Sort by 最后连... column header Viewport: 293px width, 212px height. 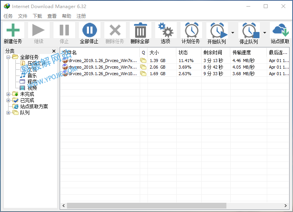(278, 52)
